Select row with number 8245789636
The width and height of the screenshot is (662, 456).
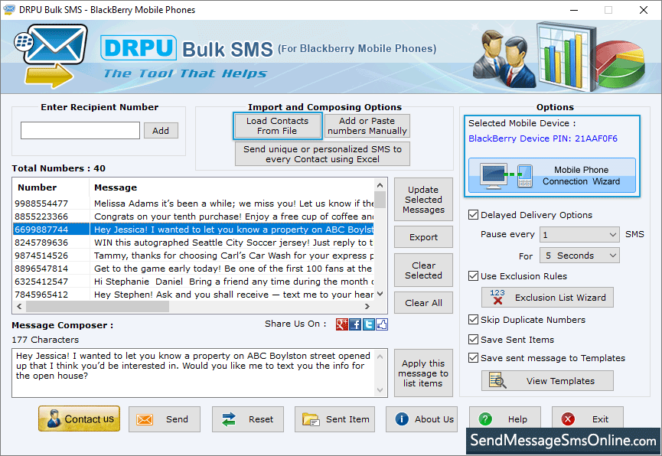point(194,243)
